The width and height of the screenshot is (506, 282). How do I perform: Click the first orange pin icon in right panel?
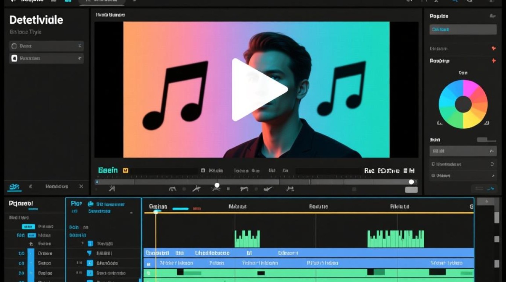tap(494, 49)
